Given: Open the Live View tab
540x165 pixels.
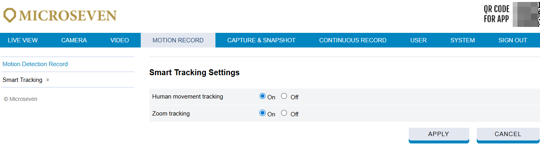Looking at the screenshot, I should coord(23,40).
